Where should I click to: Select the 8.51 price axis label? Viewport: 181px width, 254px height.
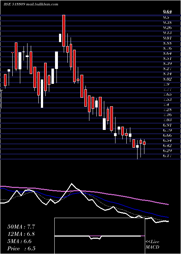point(167,58)
